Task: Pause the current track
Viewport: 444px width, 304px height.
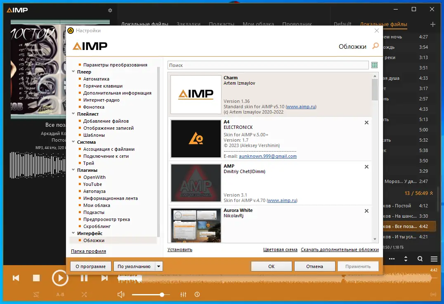Action: click(x=84, y=278)
